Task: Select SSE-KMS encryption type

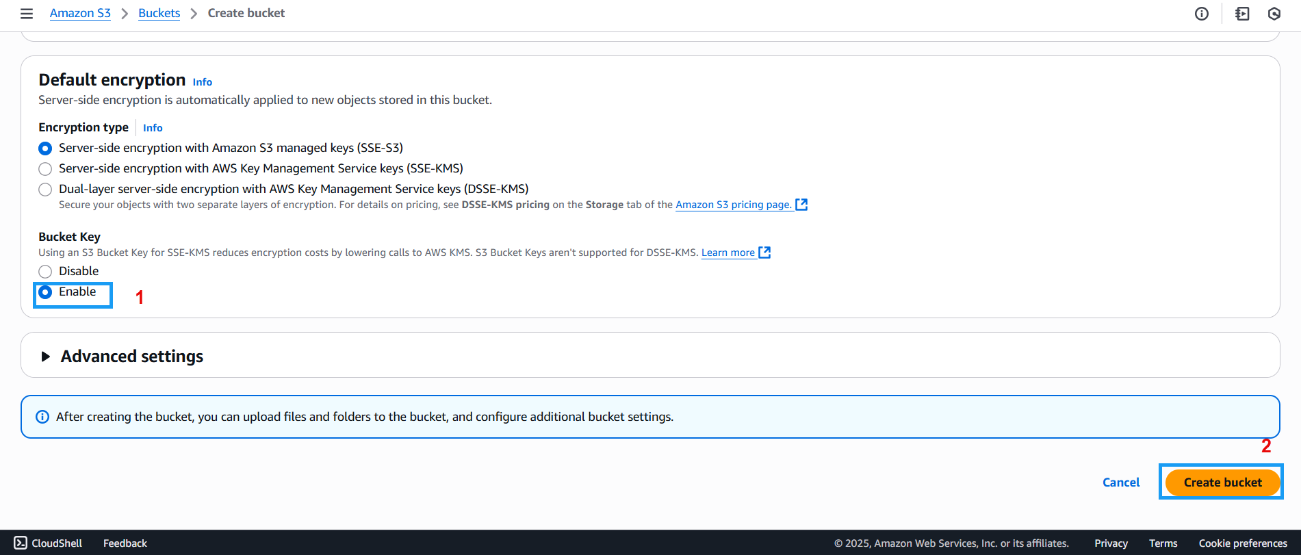Action: tap(45, 169)
